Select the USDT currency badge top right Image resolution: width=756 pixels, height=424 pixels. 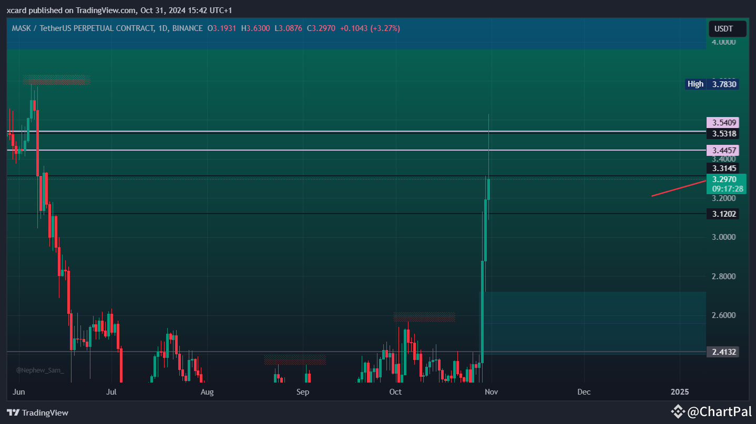pos(727,29)
